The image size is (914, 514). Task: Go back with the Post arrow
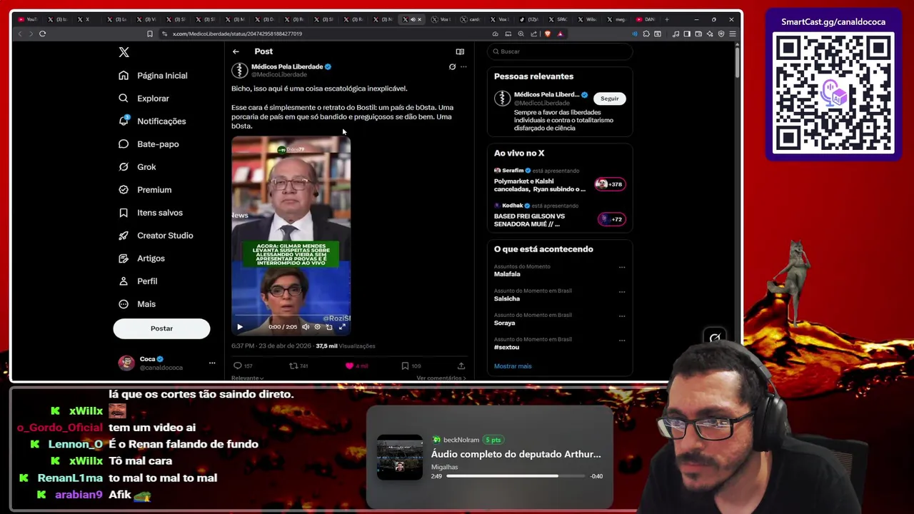point(236,51)
